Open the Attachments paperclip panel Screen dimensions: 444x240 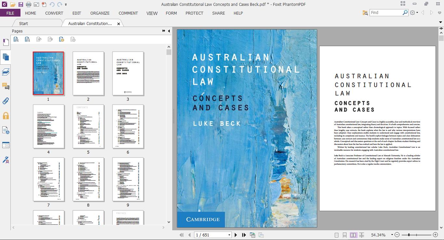6,101
